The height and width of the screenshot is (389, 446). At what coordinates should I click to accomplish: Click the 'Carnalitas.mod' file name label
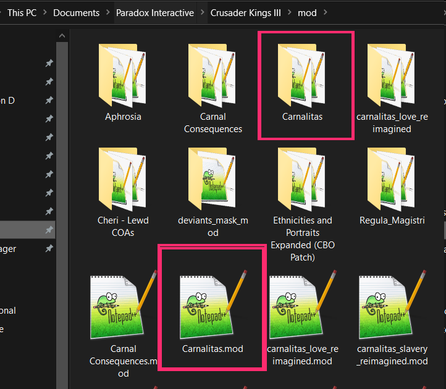pos(212,349)
